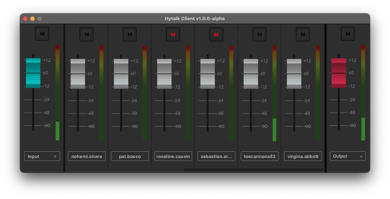This screenshot has width=390, height=199.
Task: Select the sebastian.ar... name label
Action: click(216, 156)
